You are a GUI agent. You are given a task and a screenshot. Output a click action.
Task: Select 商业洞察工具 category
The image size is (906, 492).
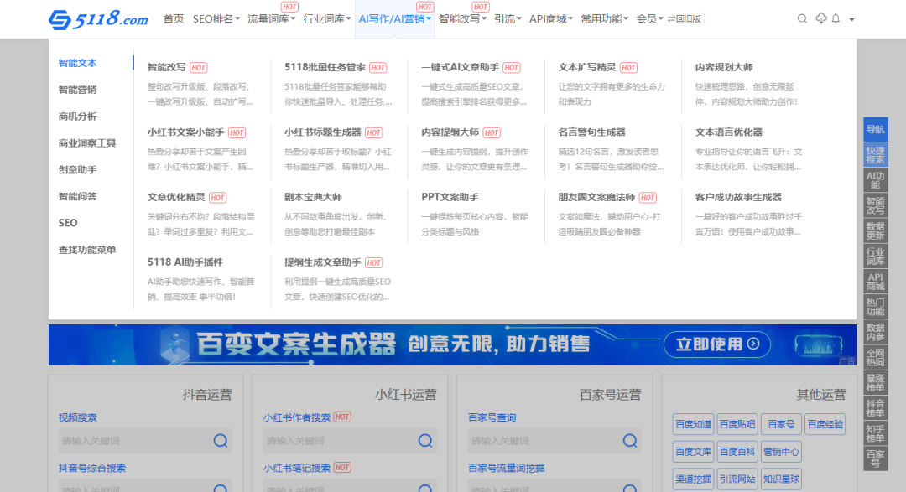pos(87,142)
